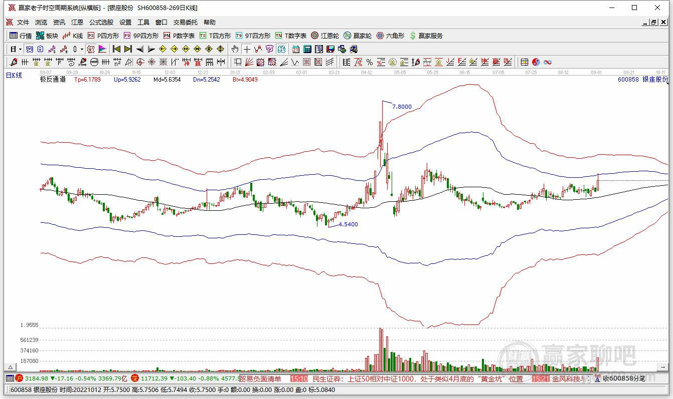Click 收600858分笔 status indicator
The image size is (673, 399).
pos(624,378)
